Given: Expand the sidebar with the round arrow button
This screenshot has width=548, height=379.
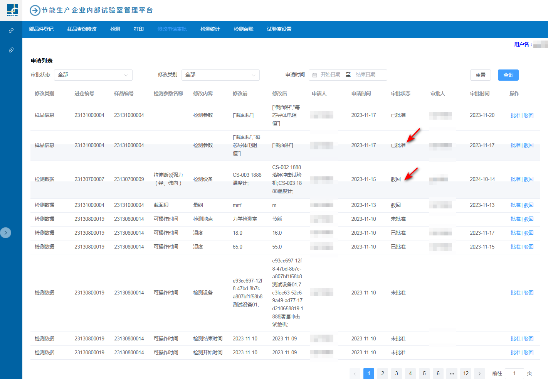Looking at the screenshot, I should 5,233.
